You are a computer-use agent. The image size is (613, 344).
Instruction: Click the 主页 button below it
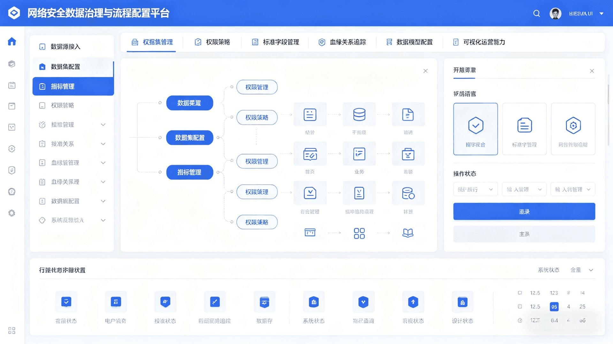[x=524, y=234]
